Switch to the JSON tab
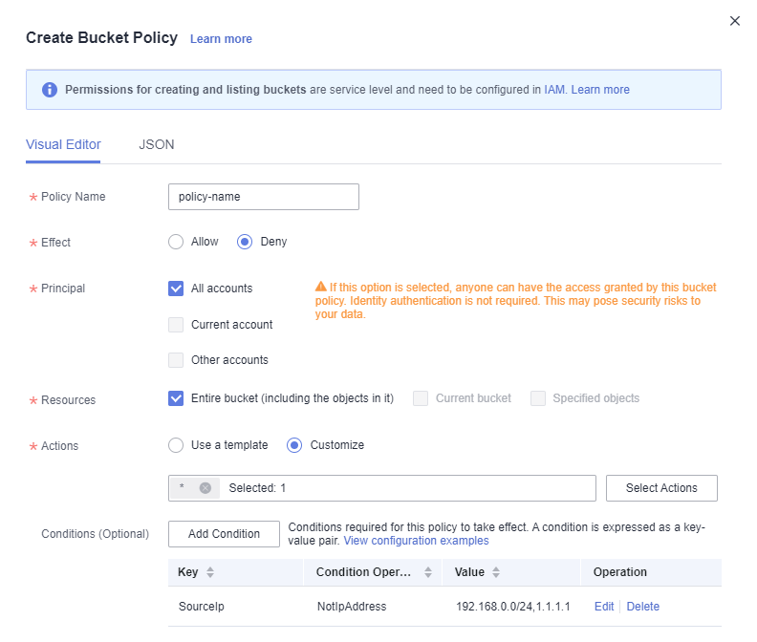Viewport: 757px width, 642px height. (x=157, y=145)
